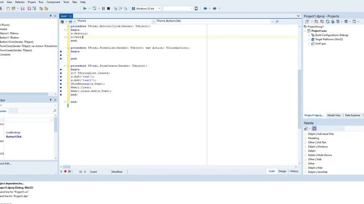Click the purple Palette view icon

point(314,129)
